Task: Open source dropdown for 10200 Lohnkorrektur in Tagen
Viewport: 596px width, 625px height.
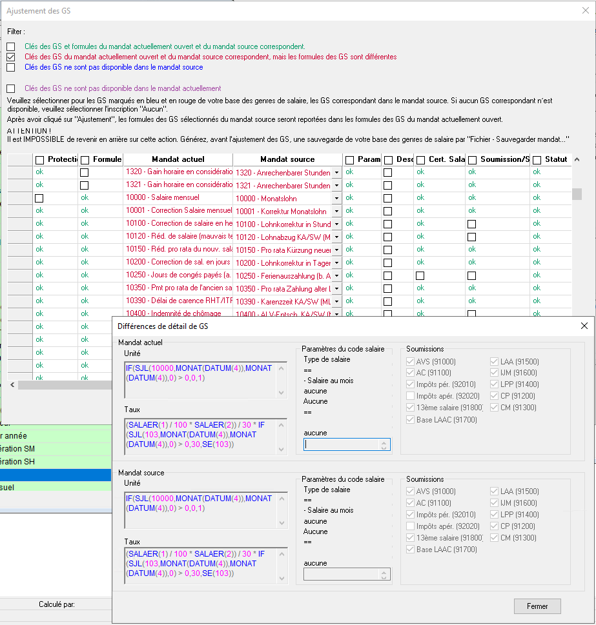Action: click(x=336, y=263)
